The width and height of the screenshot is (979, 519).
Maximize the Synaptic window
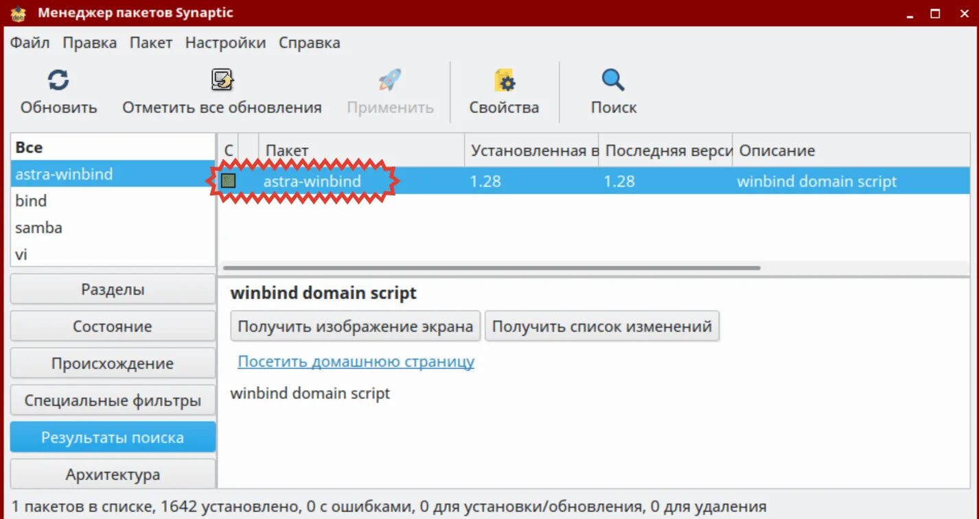click(935, 13)
